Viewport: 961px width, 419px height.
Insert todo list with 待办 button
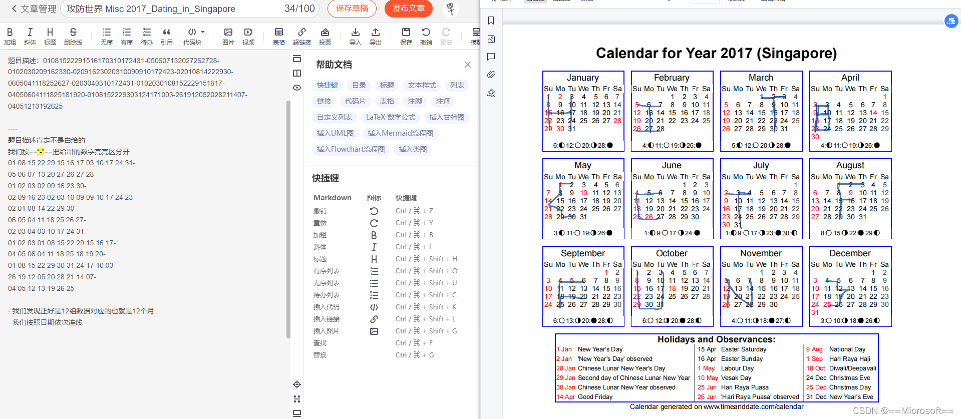click(x=147, y=37)
